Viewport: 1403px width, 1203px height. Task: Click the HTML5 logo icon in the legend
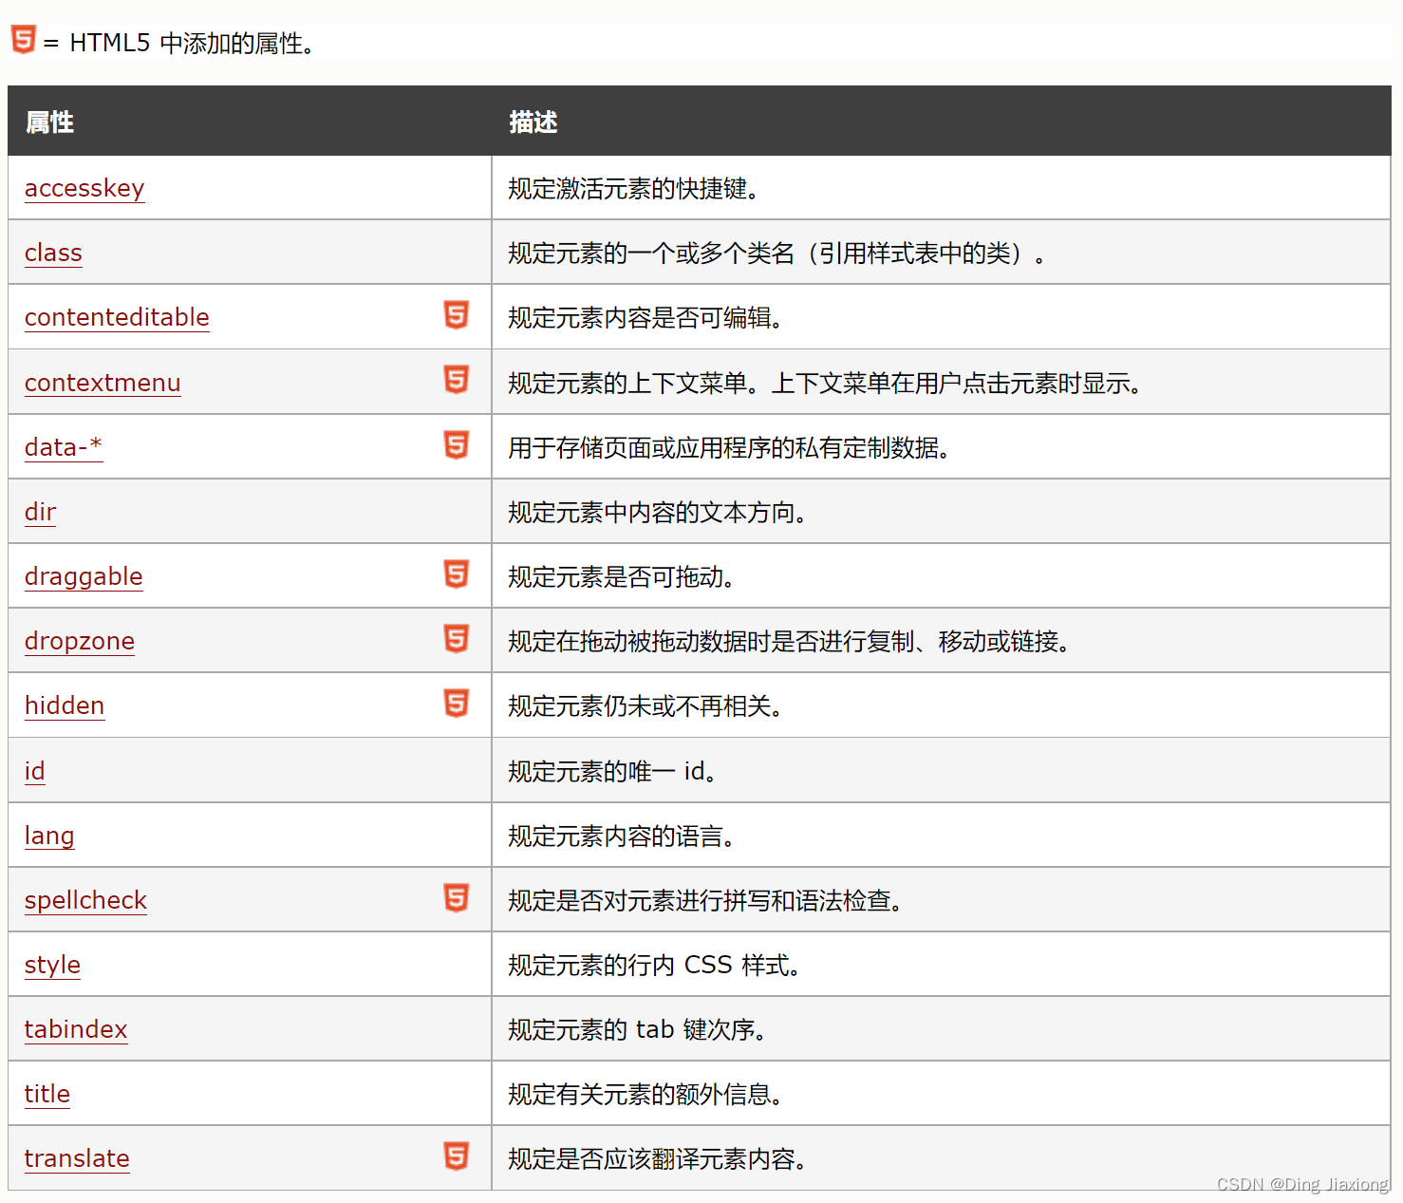coord(23,40)
